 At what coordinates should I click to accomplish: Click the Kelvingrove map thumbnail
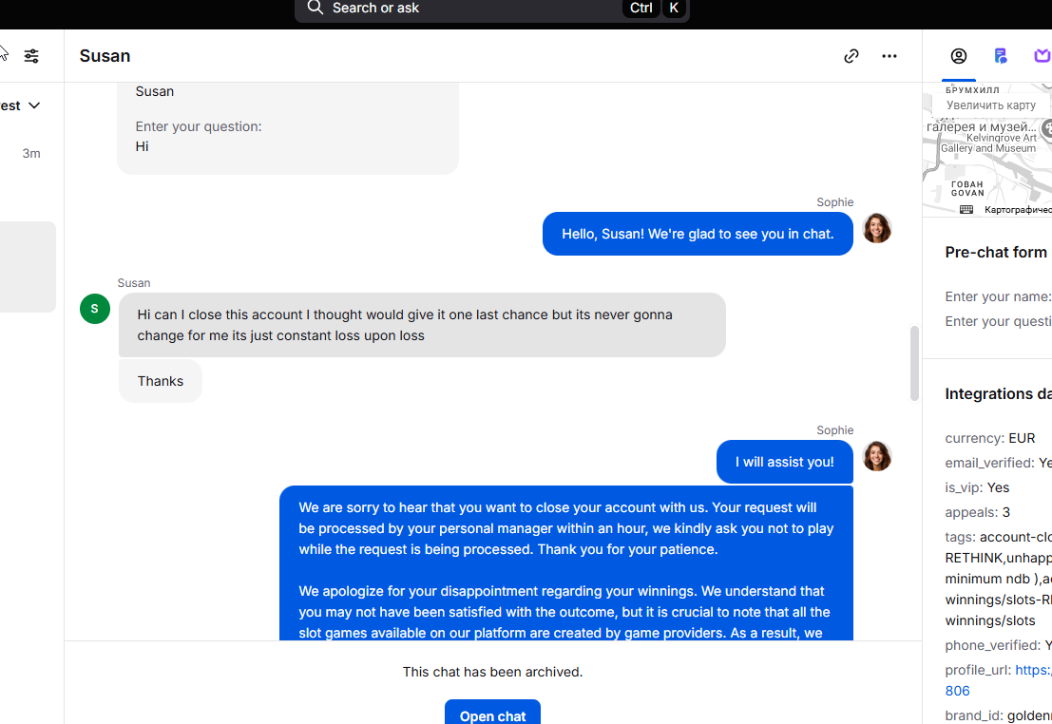click(x=987, y=149)
